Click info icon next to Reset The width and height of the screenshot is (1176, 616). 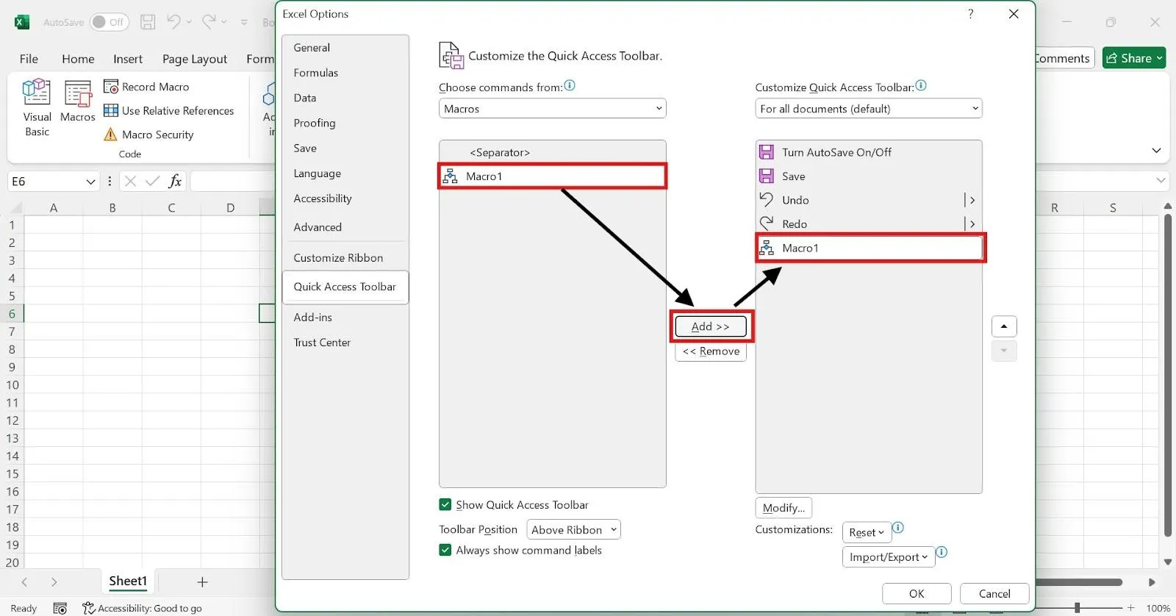tap(898, 528)
